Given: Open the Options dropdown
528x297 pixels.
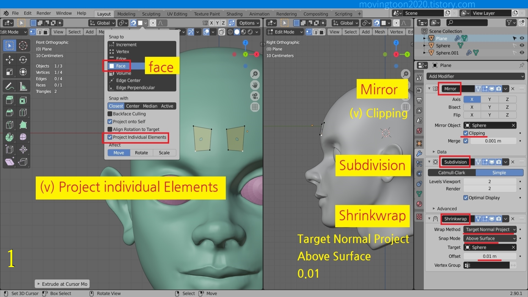Looking at the screenshot, I should tap(249, 23).
